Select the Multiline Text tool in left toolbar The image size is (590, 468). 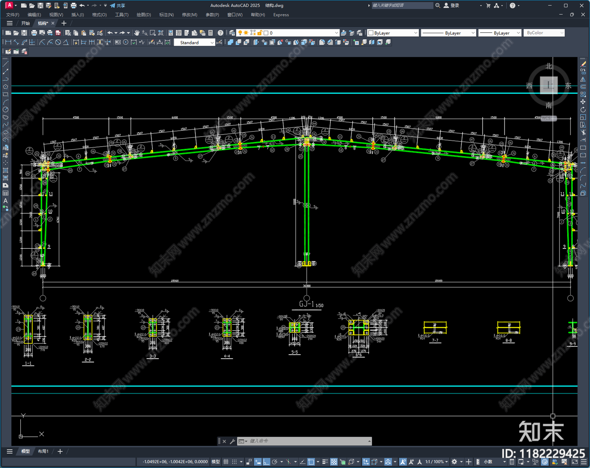(x=6, y=201)
